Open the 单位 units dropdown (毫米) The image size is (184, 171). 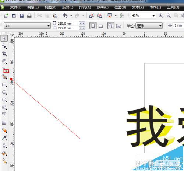[x=160, y=26]
